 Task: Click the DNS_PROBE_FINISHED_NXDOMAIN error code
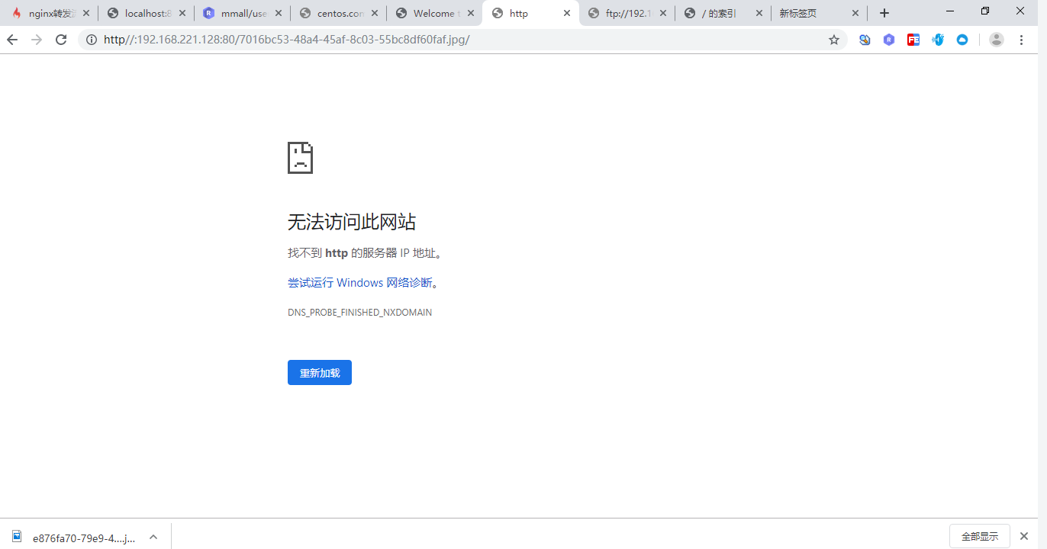point(359,313)
